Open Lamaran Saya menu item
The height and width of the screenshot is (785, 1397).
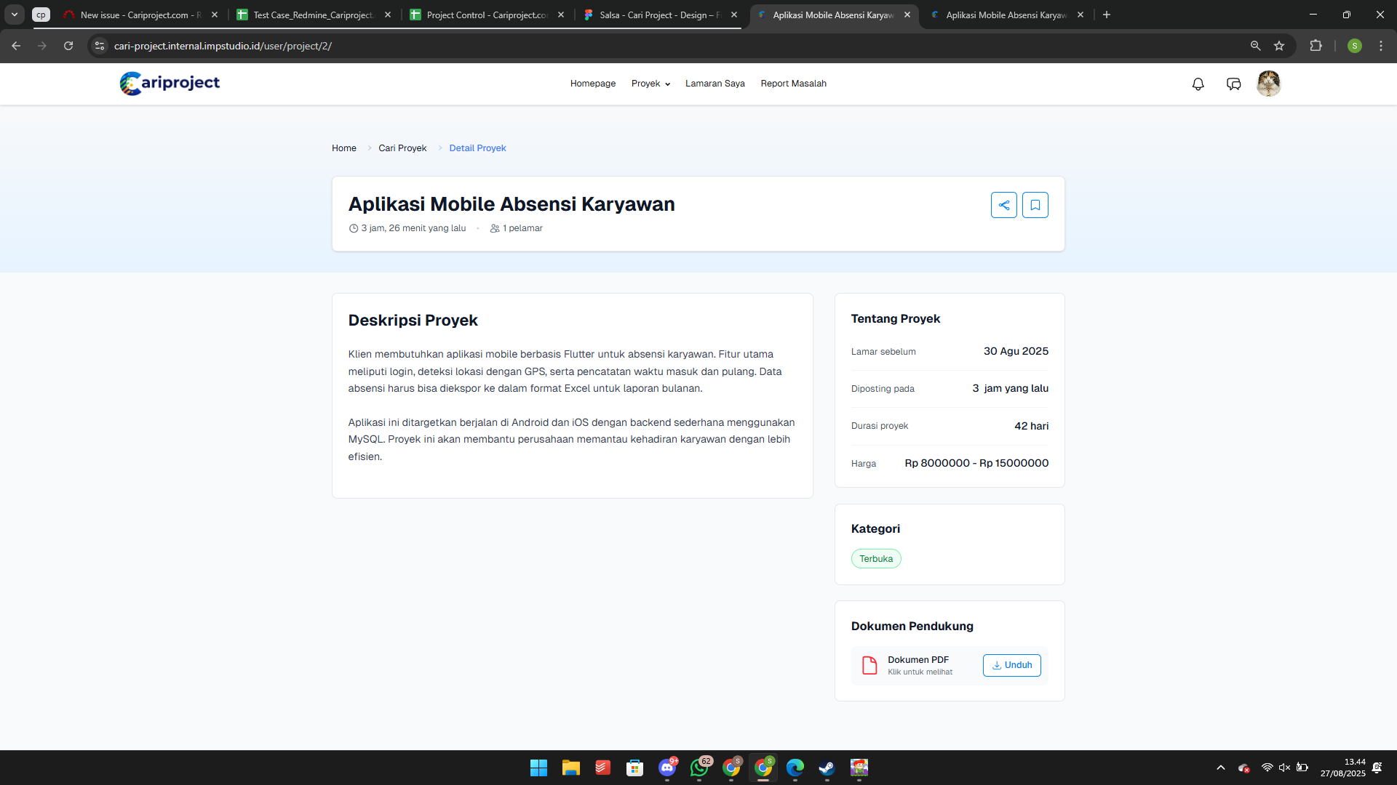tap(715, 84)
